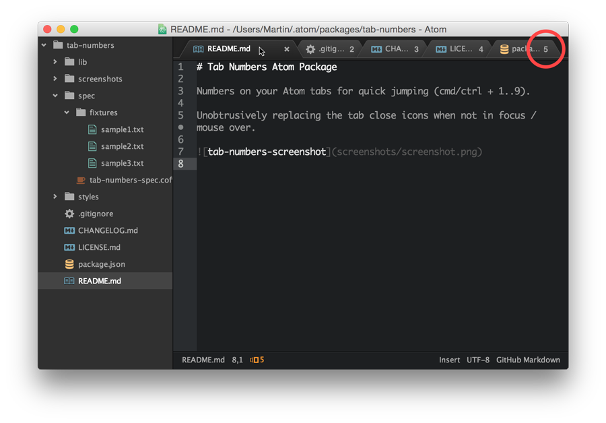Screen dimensions: 606x423
Task: Click the deprecation warning 5 indicator
Action: pyautogui.click(x=257, y=360)
